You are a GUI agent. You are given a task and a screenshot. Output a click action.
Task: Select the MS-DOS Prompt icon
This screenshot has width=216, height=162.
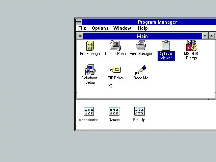pos(191,46)
